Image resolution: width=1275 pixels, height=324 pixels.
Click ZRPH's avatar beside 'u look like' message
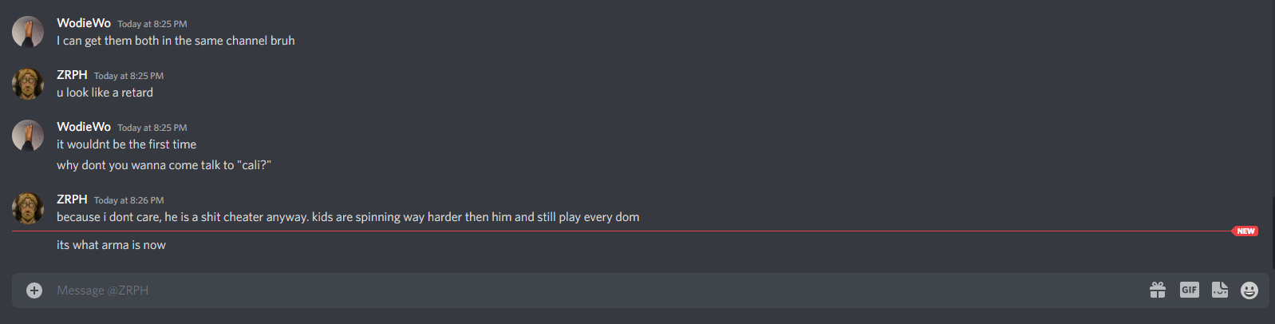28,84
